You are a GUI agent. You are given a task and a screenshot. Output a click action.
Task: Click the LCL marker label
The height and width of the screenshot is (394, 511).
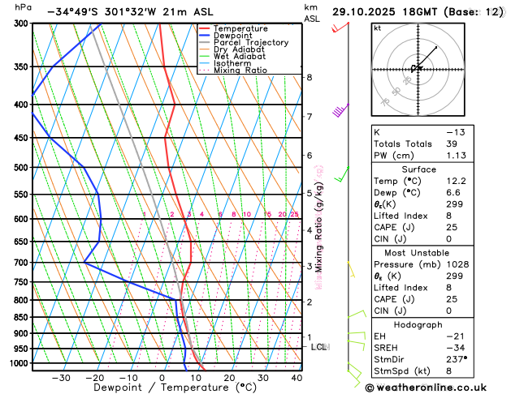(320, 347)
